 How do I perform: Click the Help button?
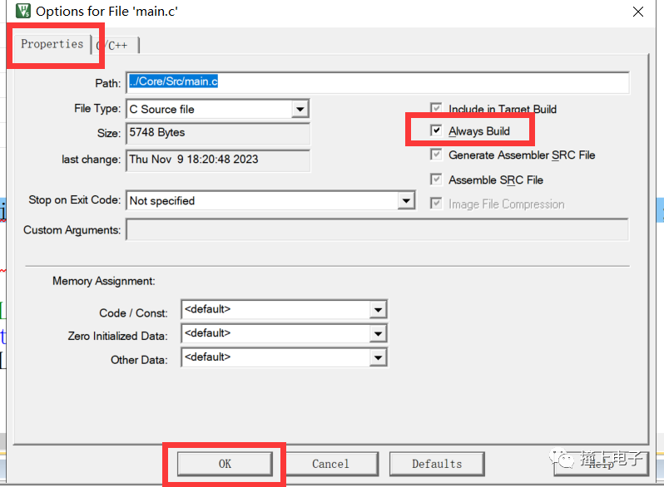click(602, 464)
